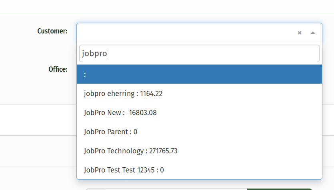Viewport: 334px width, 190px height.
Task: Choose 'jobpro eherring : 1164.22' from the list
Action: click(x=123, y=94)
